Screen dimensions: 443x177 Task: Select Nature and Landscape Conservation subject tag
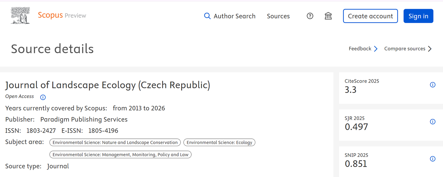coord(115,143)
